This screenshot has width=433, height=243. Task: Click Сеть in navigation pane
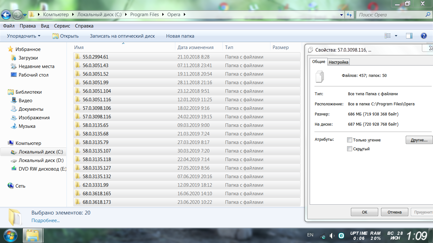(x=20, y=186)
